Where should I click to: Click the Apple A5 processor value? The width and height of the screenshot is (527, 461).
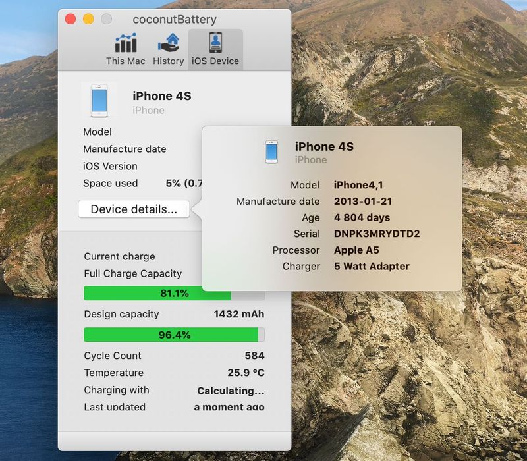[x=356, y=250]
